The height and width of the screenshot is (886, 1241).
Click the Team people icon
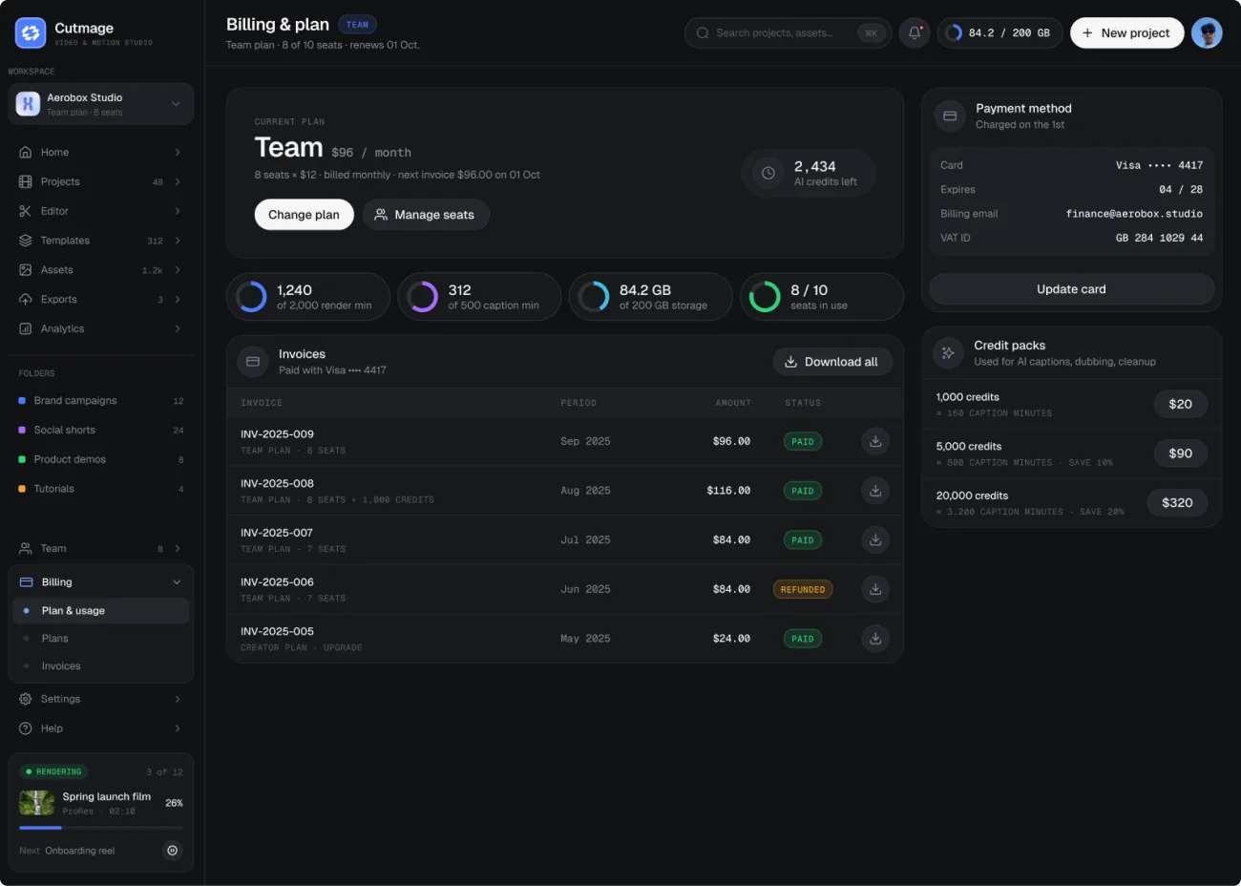click(x=26, y=548)
